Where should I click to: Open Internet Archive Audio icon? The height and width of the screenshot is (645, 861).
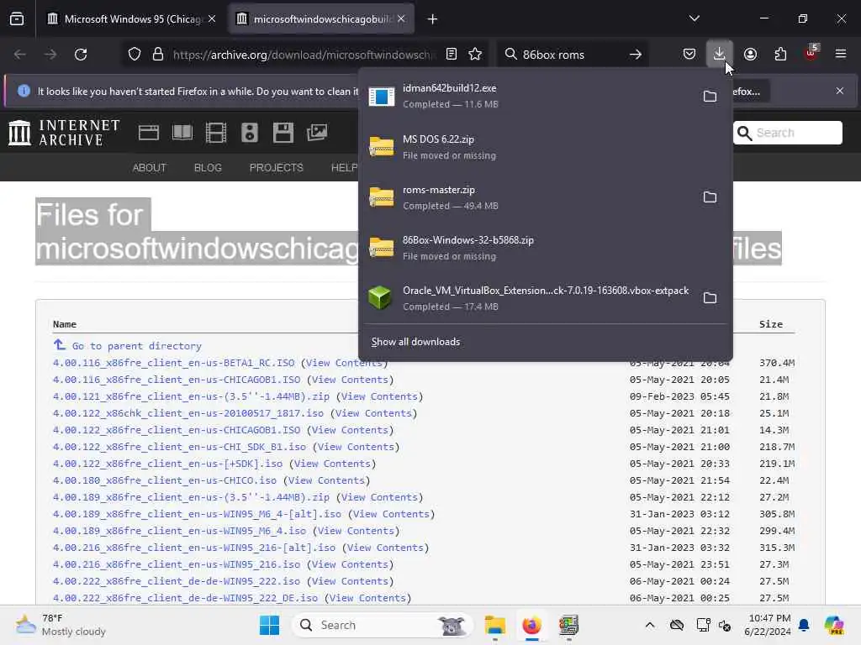click(249, 133)
